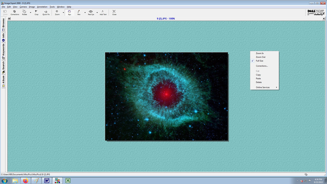Open the Tools menu
Image resolution: width=327 pixels, height=184 pixels.
click(x=52, y=7)
